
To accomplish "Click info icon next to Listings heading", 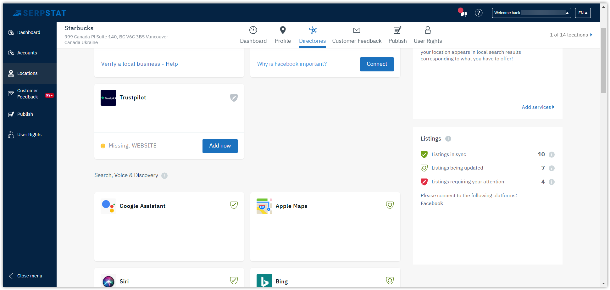I will [448, 139].
